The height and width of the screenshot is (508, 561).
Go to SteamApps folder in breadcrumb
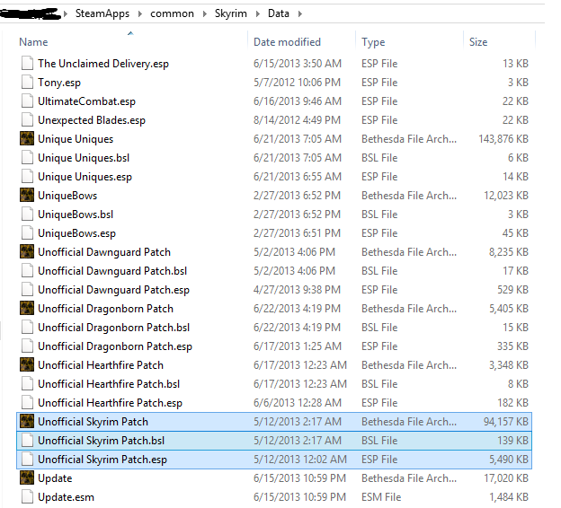(102, 13)
